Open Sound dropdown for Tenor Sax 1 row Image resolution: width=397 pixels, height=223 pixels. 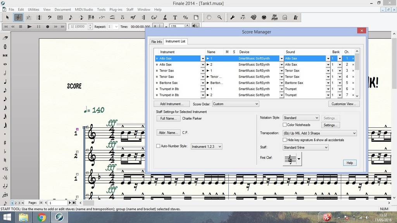[x=328, y=71]
